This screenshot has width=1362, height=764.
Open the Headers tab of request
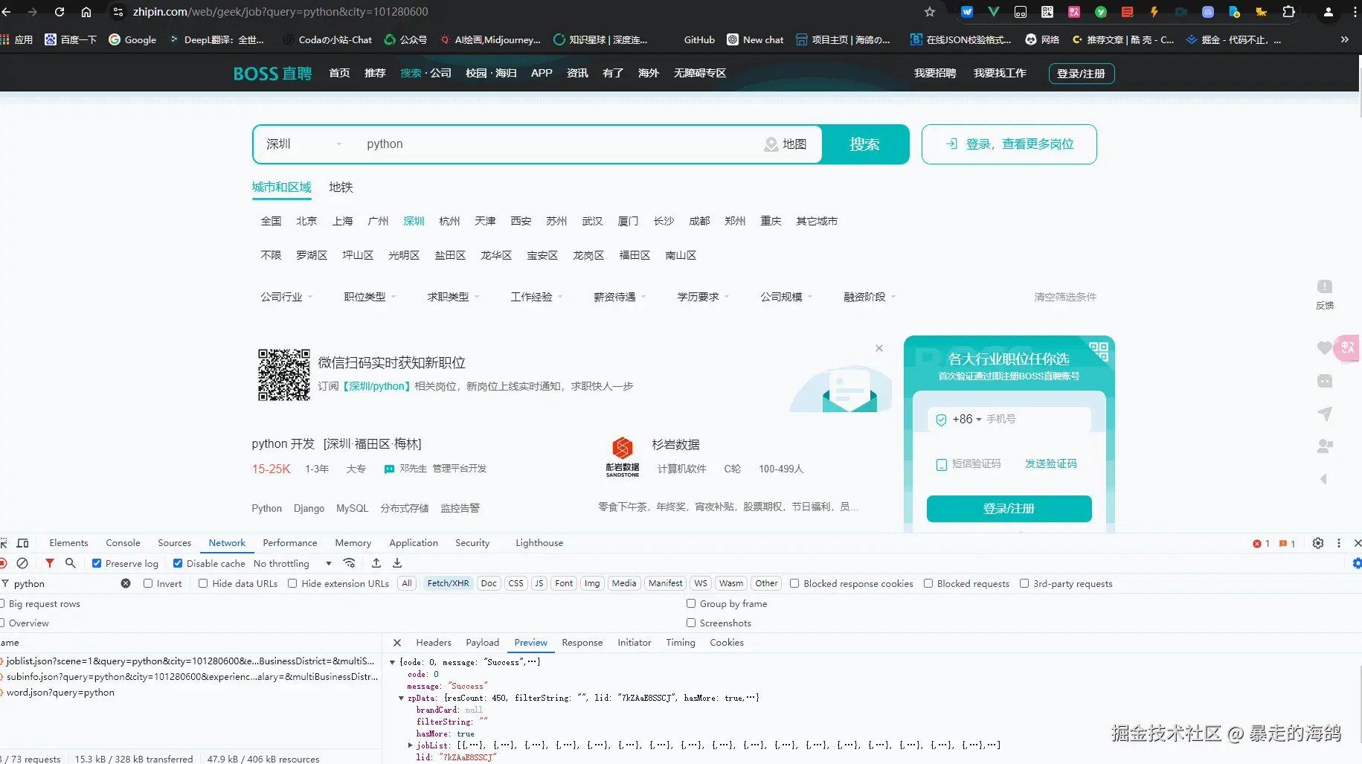coord(434,643)
